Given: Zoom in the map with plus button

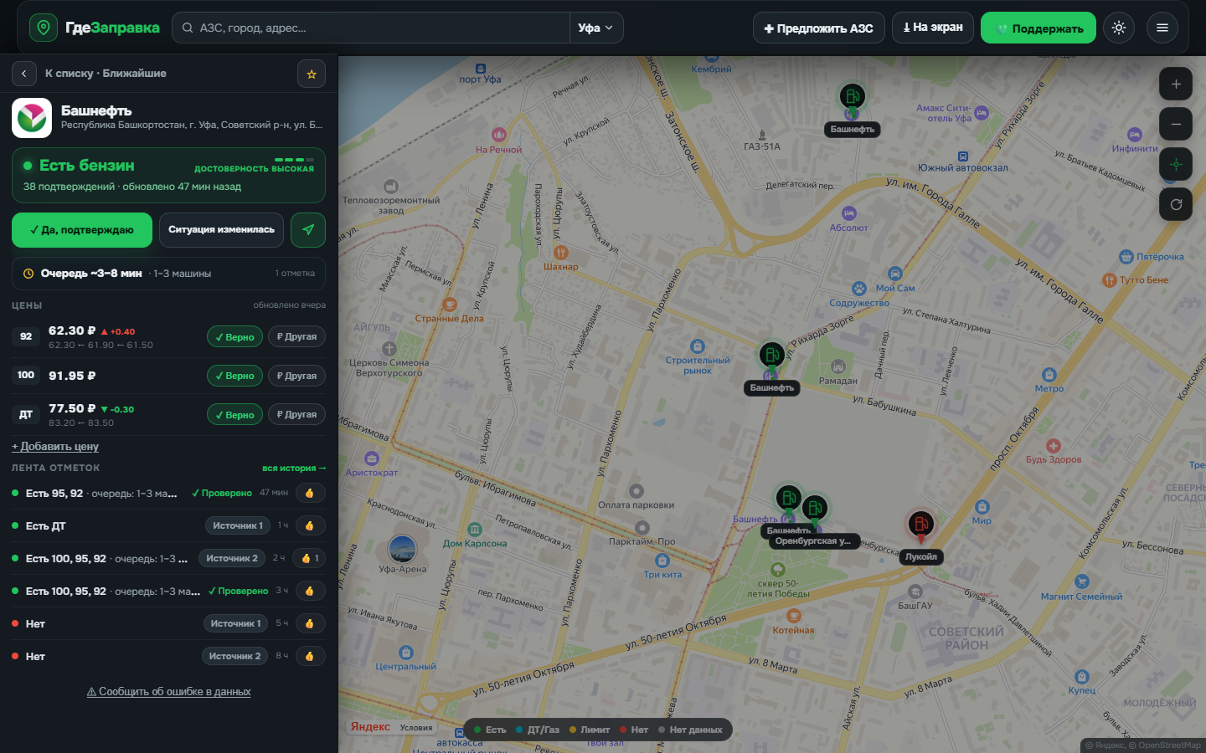Looking at the screenshot, I should pos(1176,84).
